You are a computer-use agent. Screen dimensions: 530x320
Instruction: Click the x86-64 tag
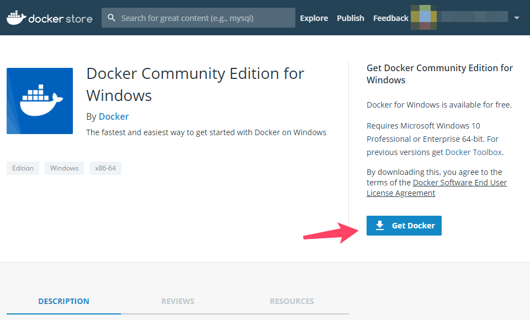105,168
